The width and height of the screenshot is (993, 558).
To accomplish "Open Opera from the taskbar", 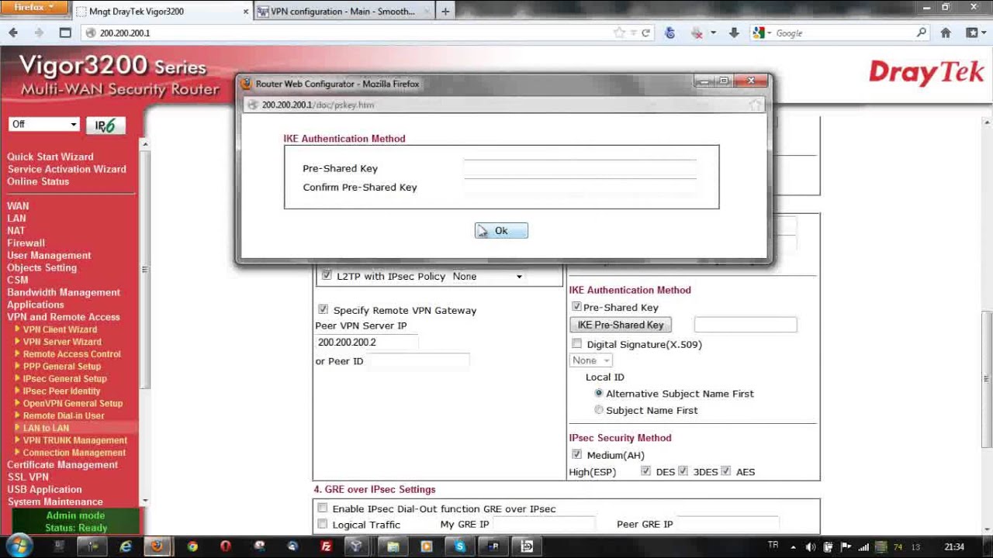I will (x=225, y=546).
